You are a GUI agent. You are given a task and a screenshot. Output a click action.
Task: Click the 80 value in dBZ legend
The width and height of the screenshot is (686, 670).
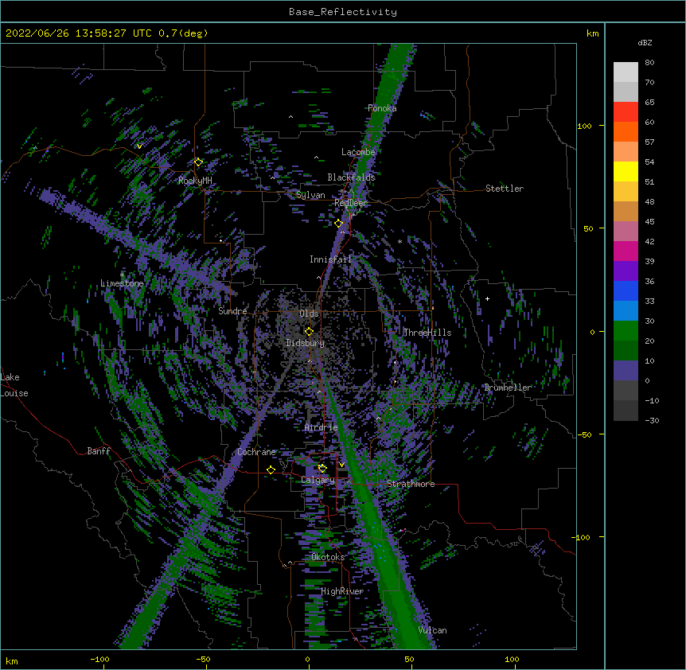tap(649, 63)
